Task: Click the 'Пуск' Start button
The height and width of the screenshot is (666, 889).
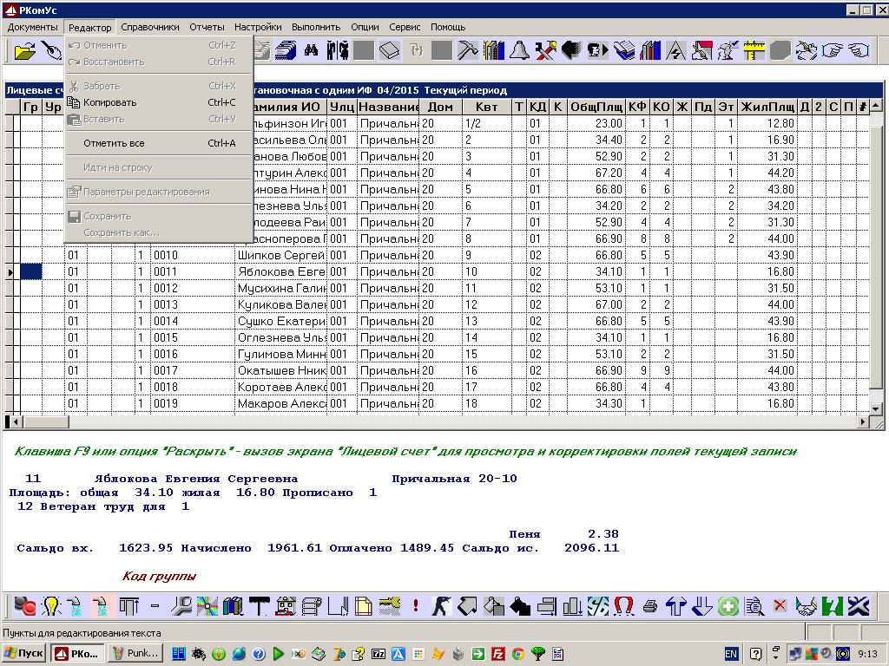Action: pyautogui.click(x=23, y=653)
